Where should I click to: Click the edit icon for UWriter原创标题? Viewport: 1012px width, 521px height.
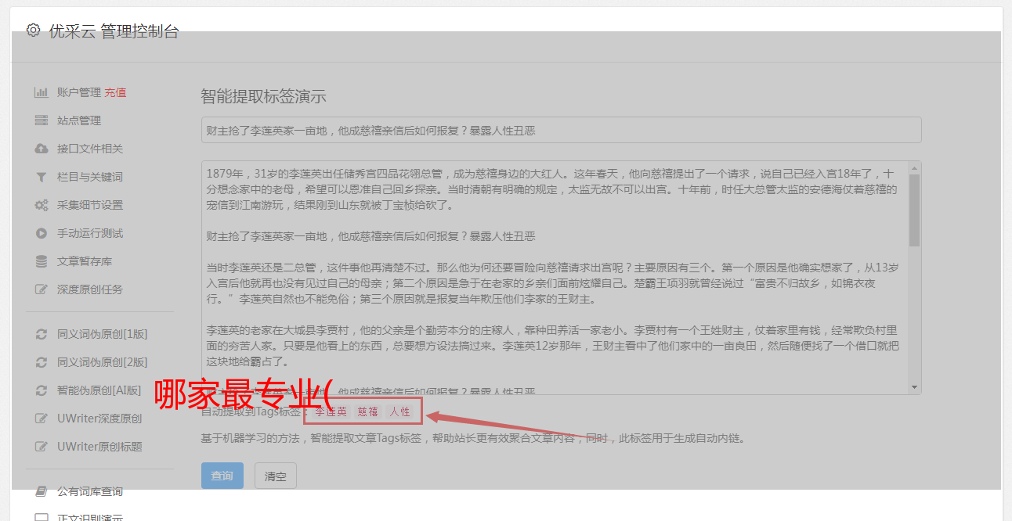click(42, 447)
